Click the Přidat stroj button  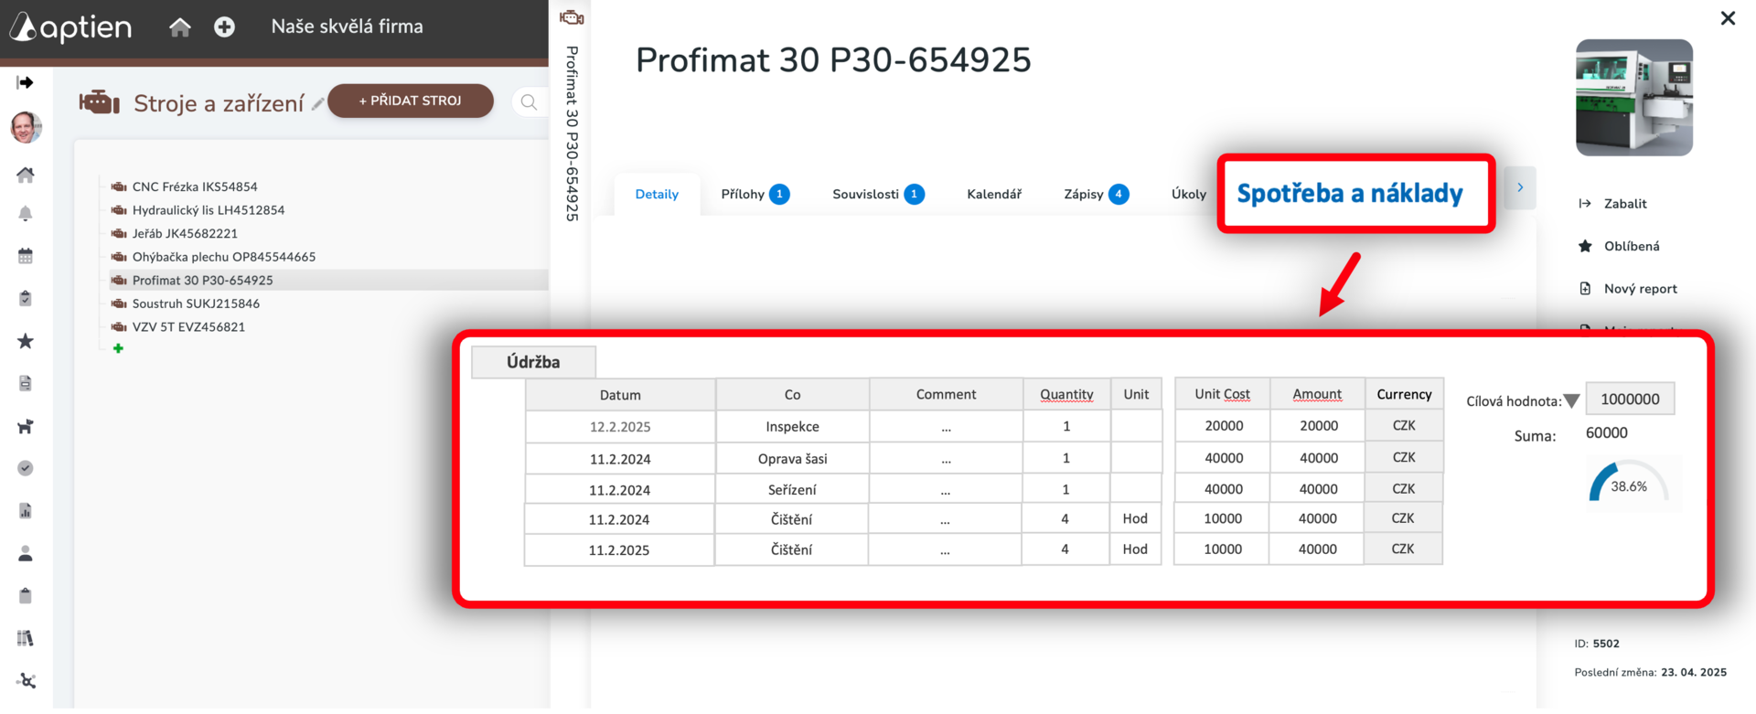coord(410,101)
